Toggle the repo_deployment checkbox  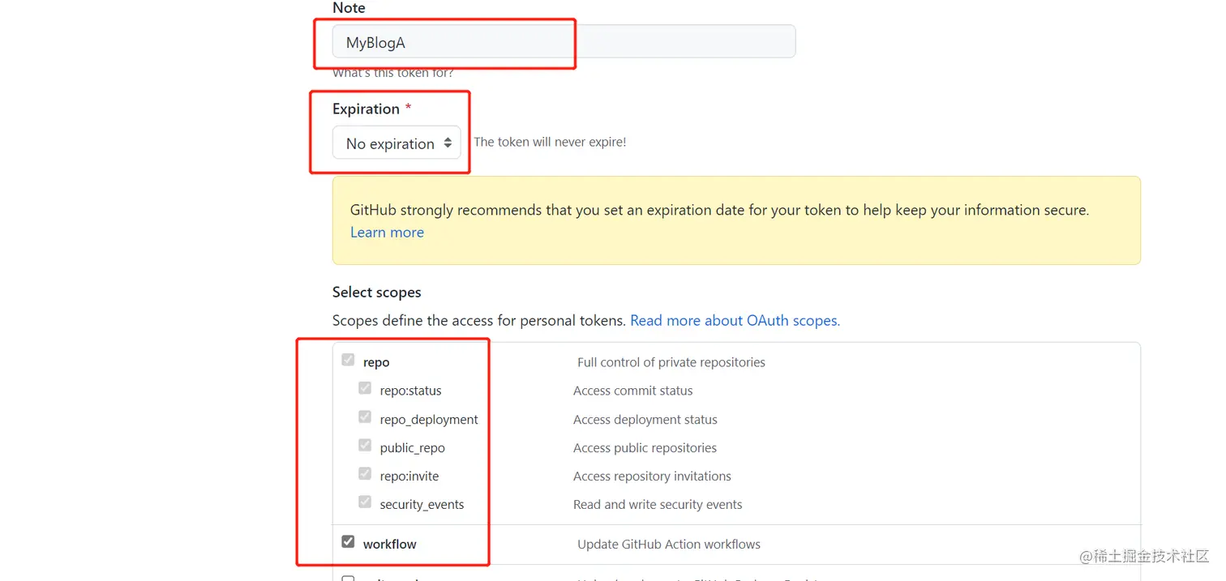pos(365,417)
